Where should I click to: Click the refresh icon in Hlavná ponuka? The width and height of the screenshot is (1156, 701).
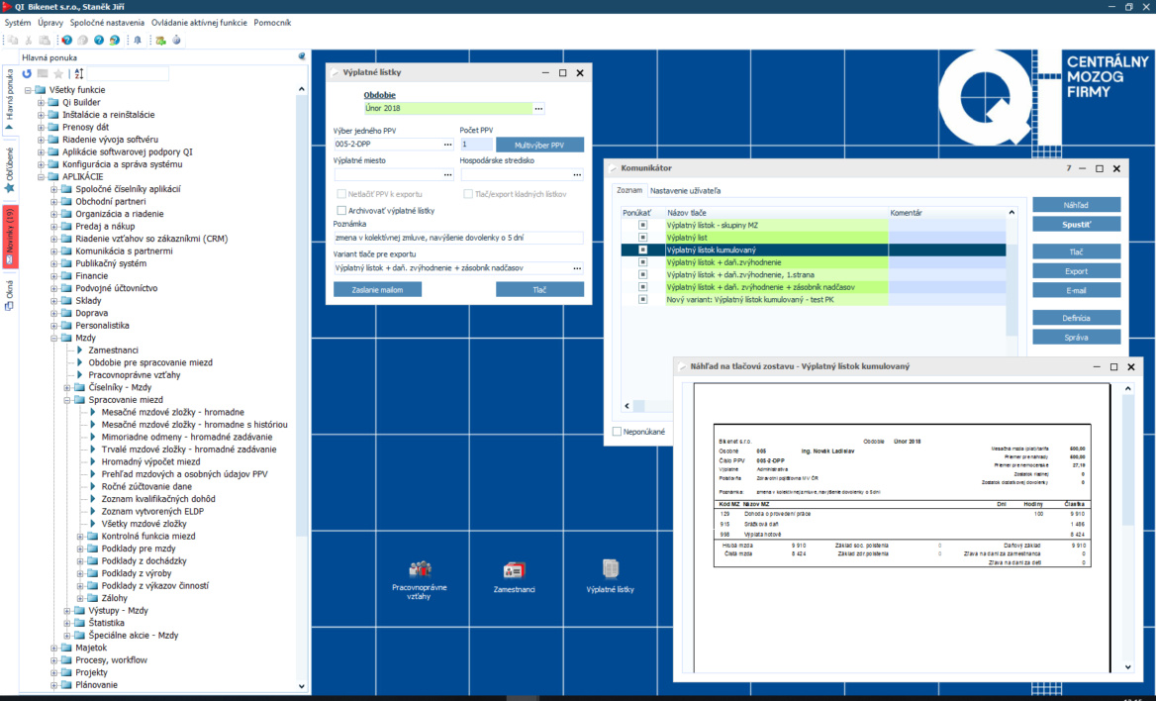pos(28,73)
